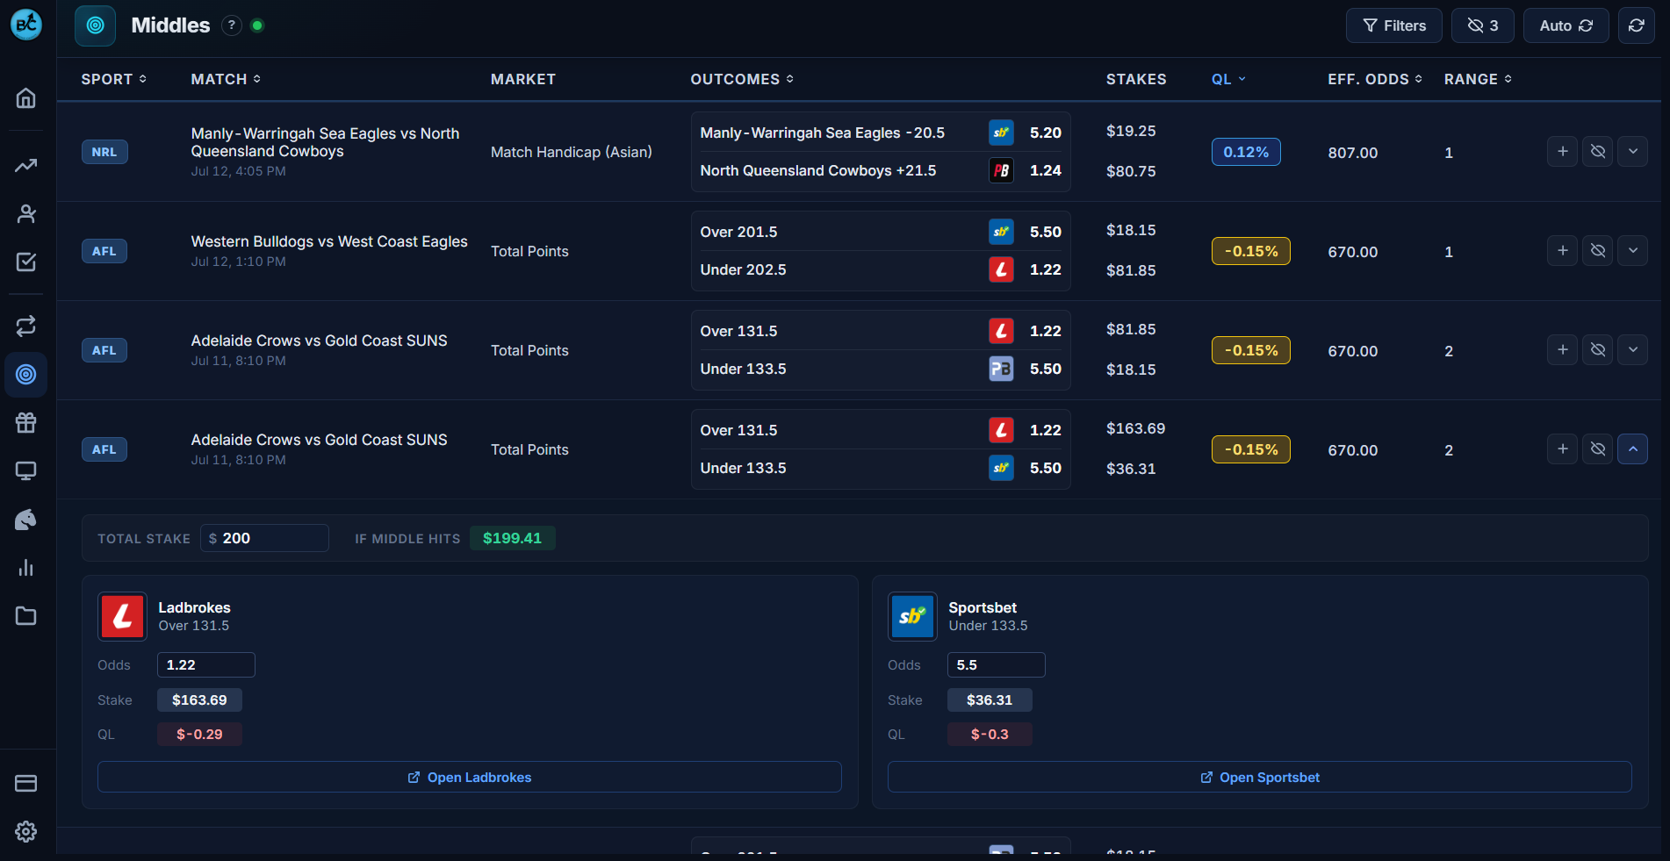Sort by RANGE column

(1478, 79)
